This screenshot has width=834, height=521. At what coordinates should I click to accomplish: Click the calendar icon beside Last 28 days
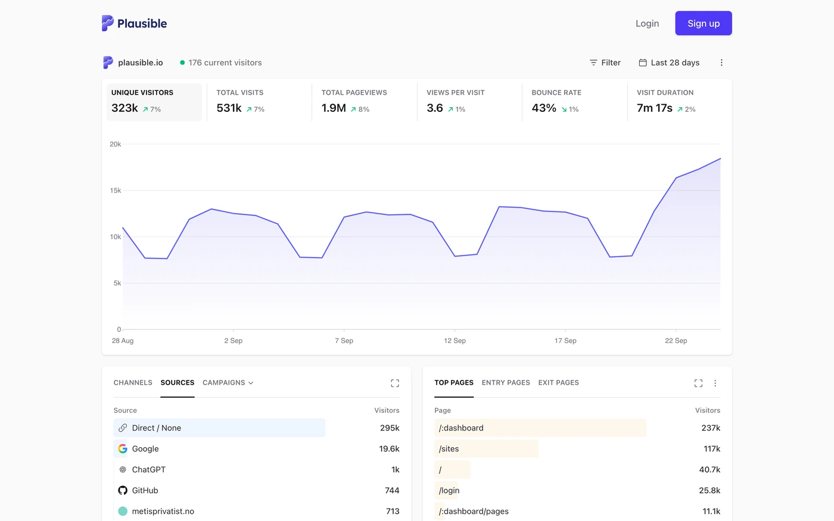643,63
